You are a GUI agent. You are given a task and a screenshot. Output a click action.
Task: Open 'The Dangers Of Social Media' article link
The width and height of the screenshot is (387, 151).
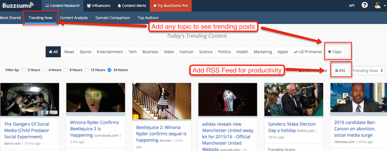click(27, 130)
